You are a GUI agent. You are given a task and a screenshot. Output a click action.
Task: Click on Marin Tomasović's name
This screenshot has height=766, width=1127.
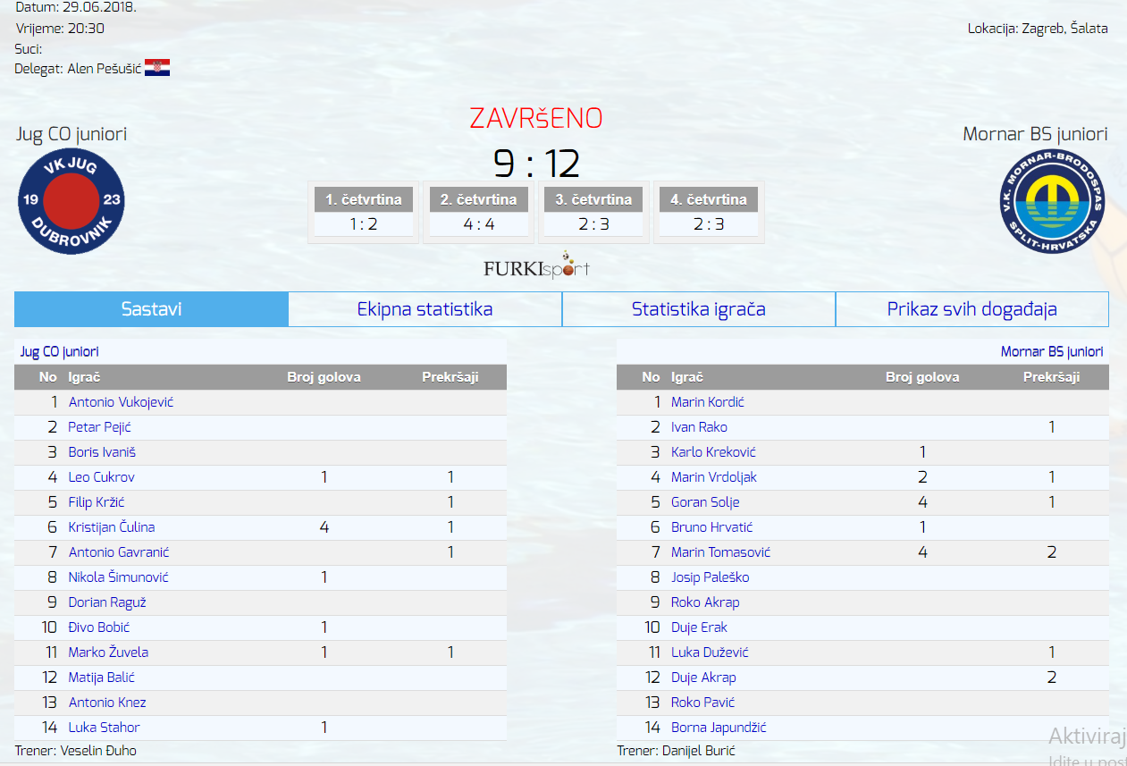point(720,552)
